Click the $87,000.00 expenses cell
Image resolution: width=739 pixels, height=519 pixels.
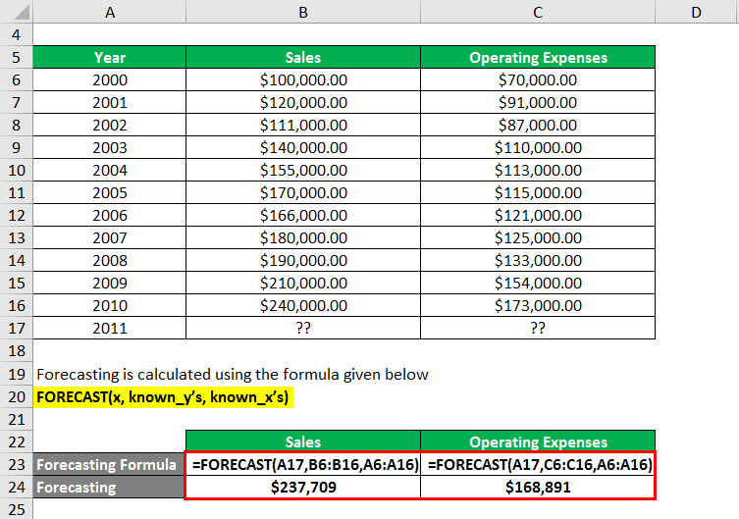pos(538,125)
